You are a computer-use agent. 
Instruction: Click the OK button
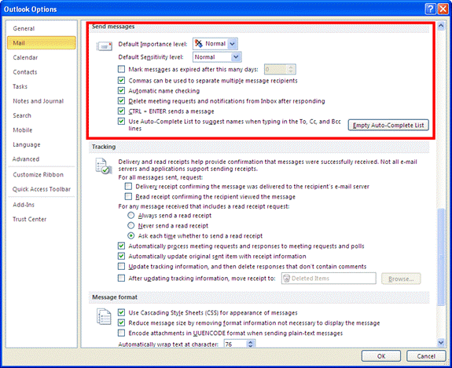[381, 356]
